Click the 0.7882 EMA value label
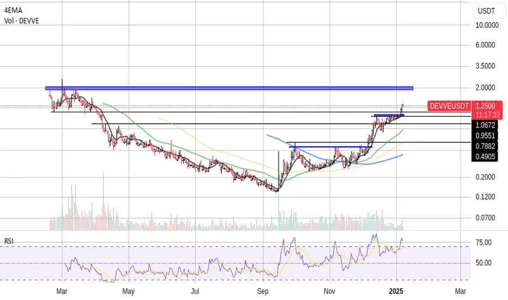Viewport: 508px width, 300px height. point(485,146)
